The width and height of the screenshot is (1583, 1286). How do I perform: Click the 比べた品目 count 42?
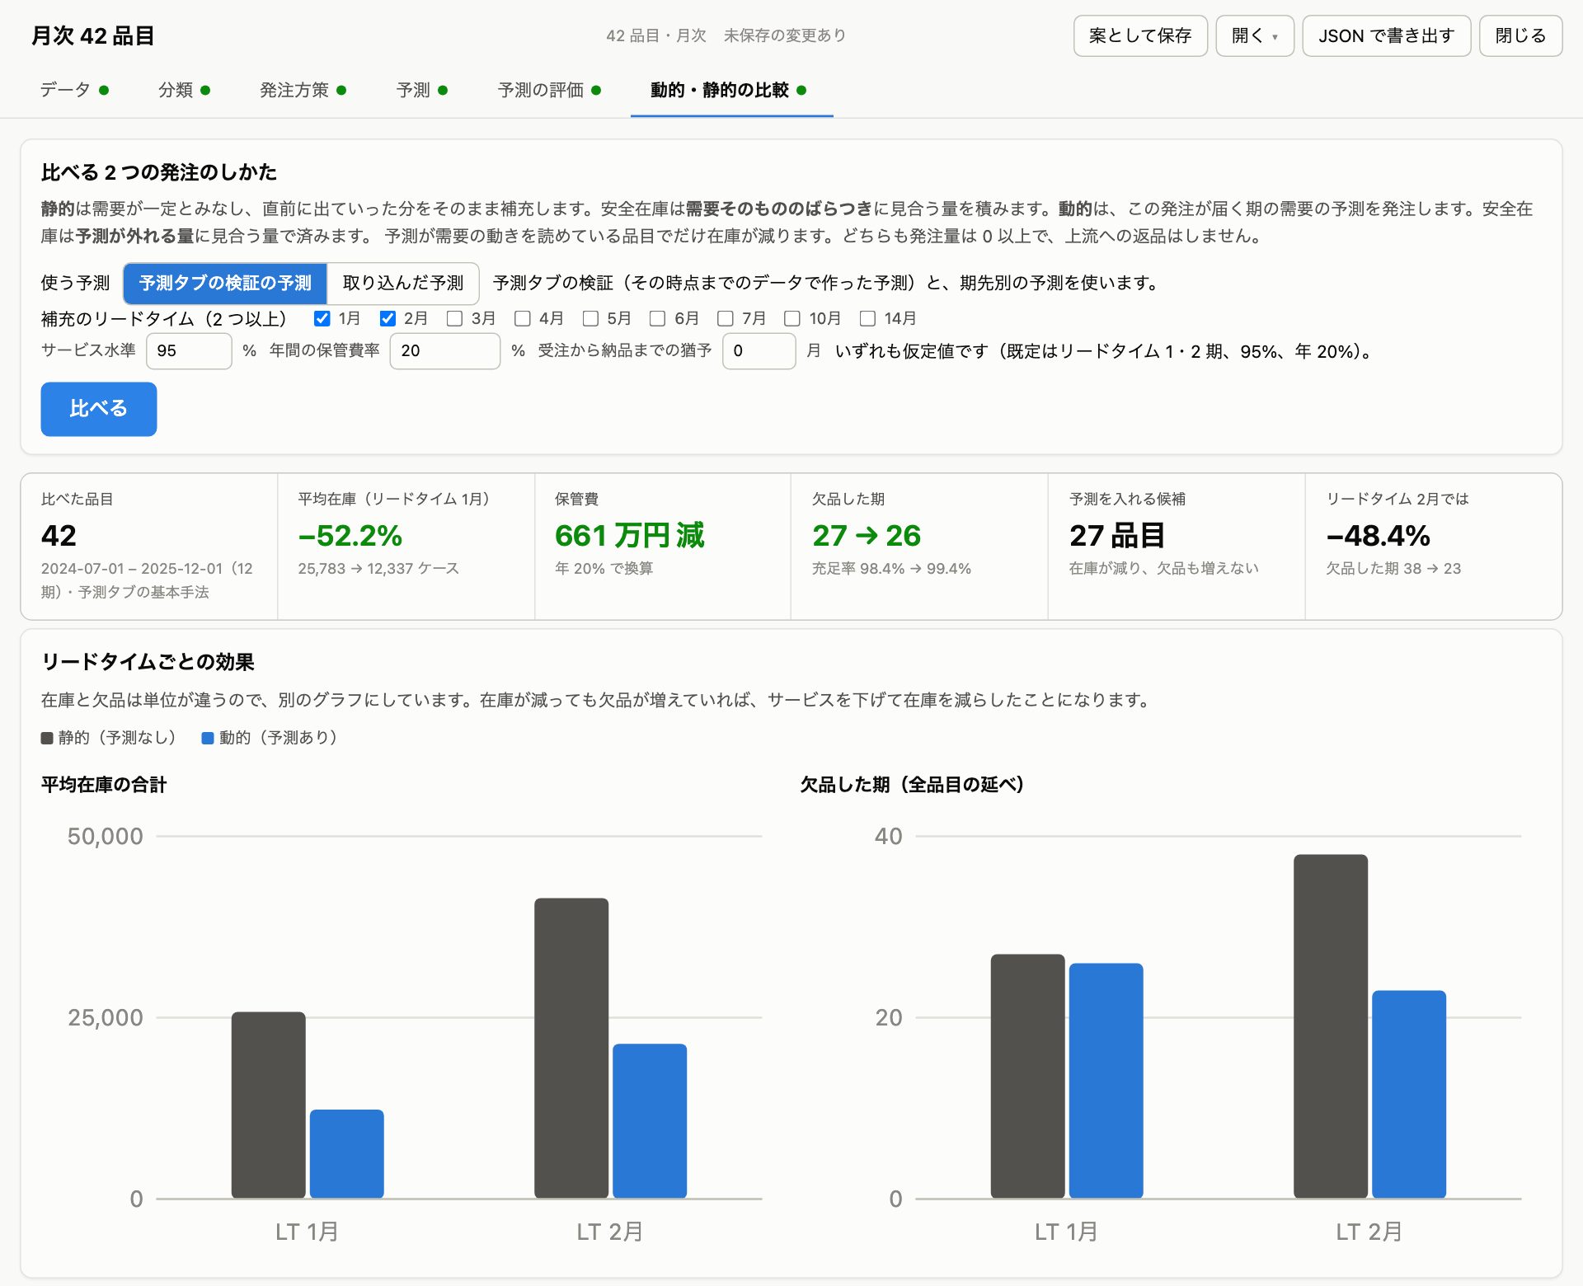tap(59, 536)
